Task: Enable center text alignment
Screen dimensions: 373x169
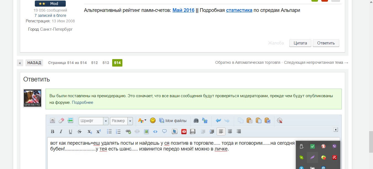Action: pyautogui.click(x=230, y=132)
